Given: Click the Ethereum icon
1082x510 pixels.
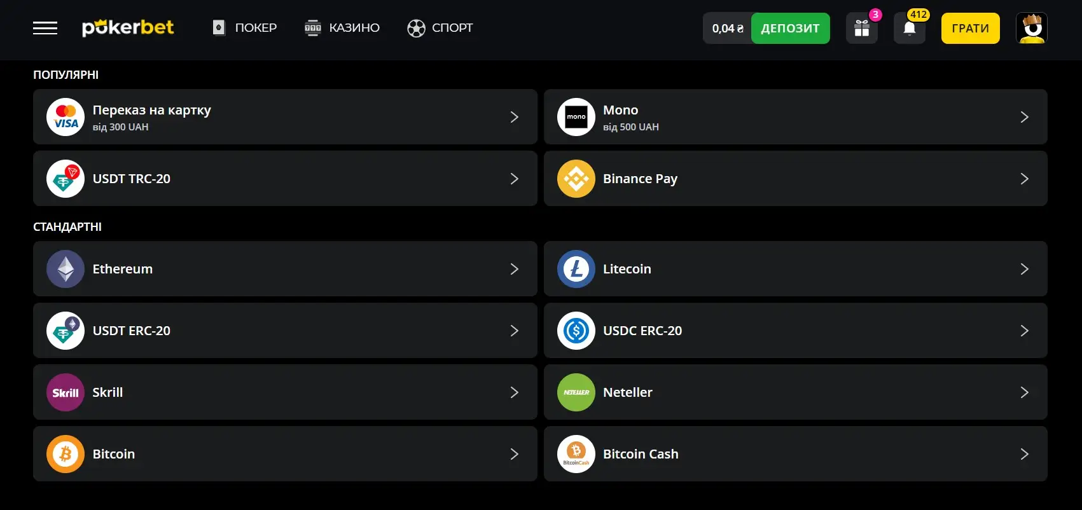Looking at the screenshot, I should coord(66,269).
